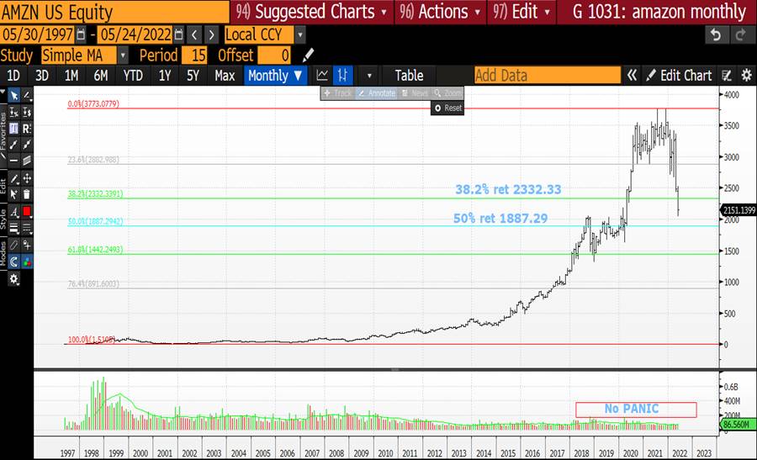This screenshot has width=757, height=460.
Task: Use the select annotation cursor in Edit section
Action: [x=14, y=194]
